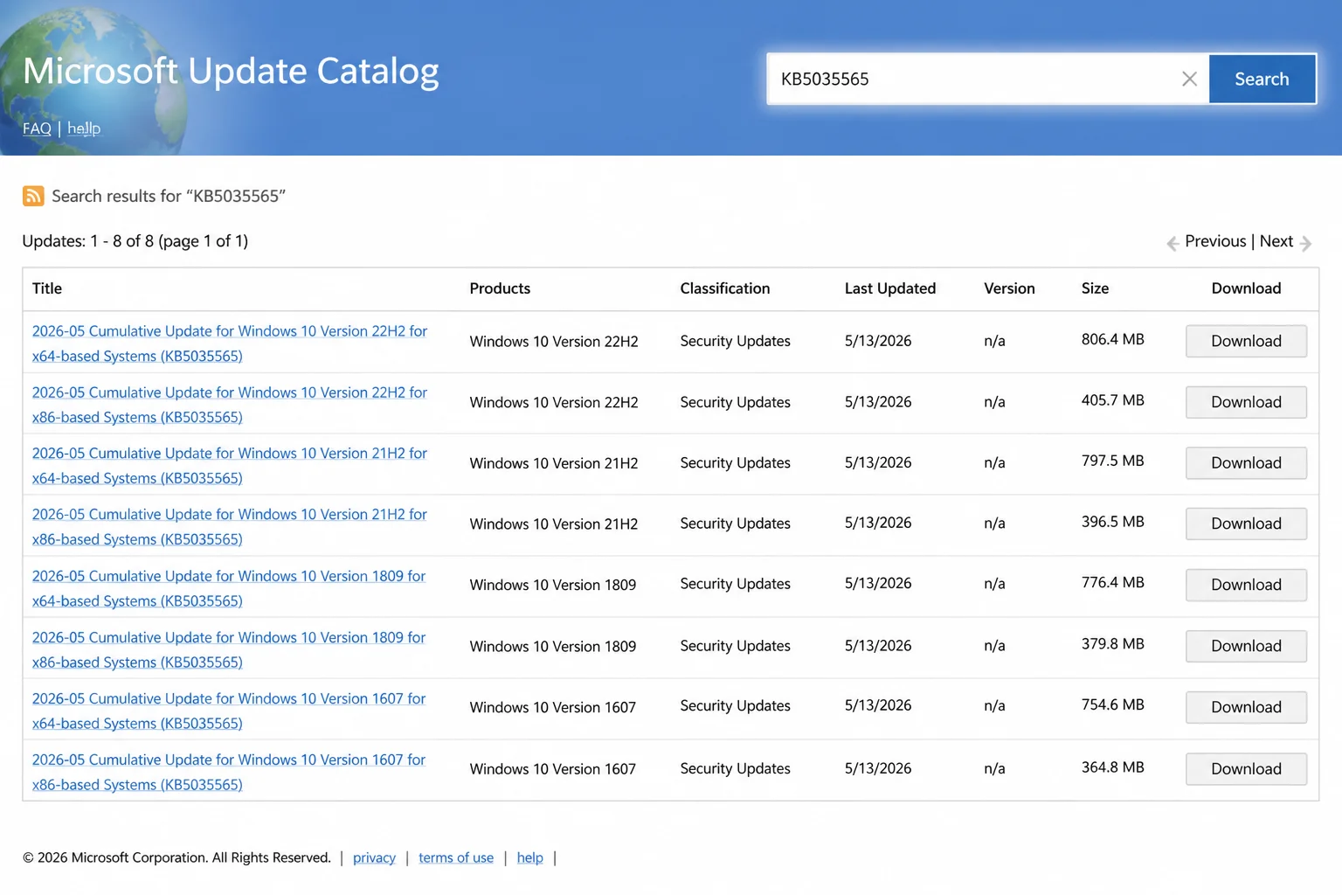Sort results by Classification column
The image size is (1342, 895).
click(724, 288)
